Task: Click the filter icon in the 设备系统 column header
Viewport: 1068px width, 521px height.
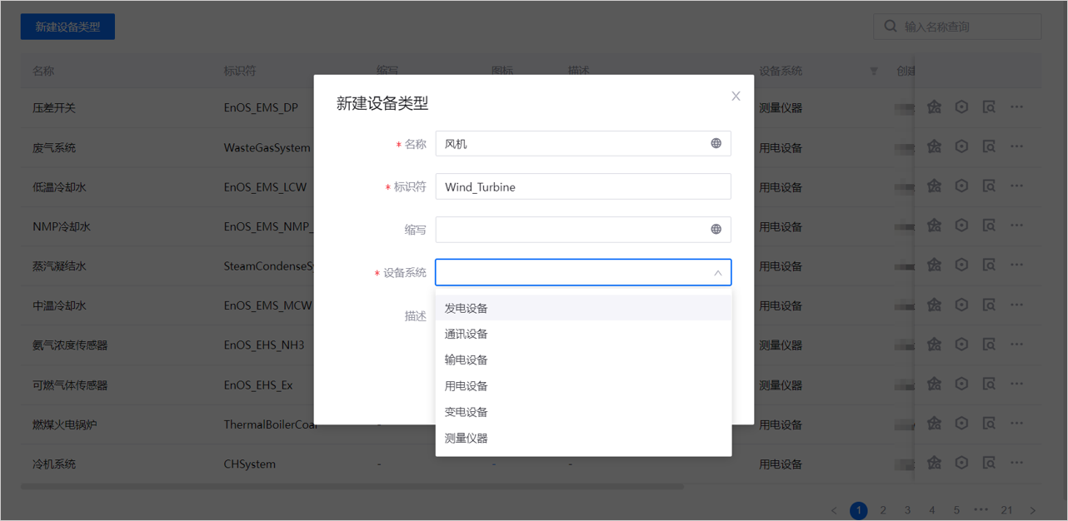Action: [x=873, y=72]
